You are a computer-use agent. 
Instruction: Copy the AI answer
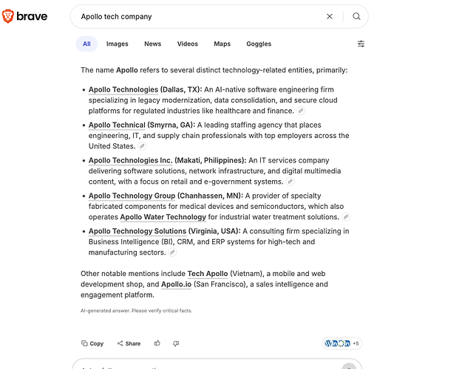92,344
